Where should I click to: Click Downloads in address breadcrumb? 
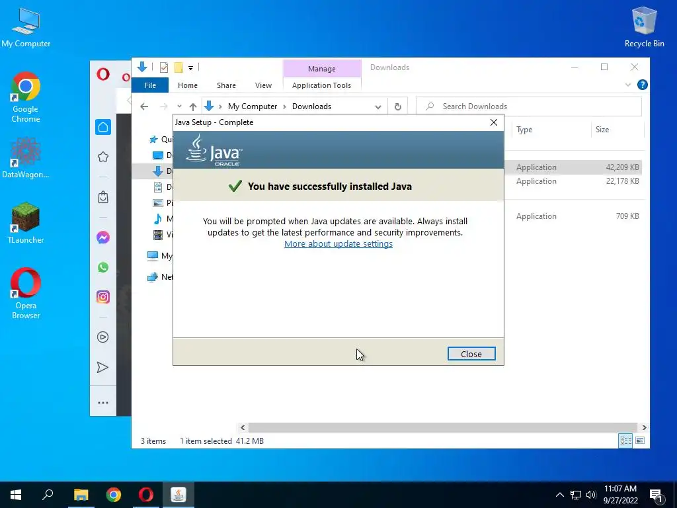pyautogui.click(x=311, y=106)
